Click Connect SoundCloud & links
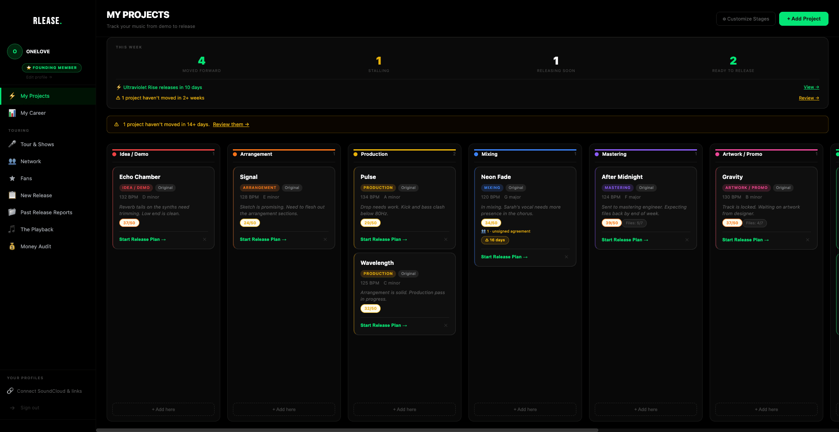Image resolution: width=839 pixels, height=432 pixels. 49,391
